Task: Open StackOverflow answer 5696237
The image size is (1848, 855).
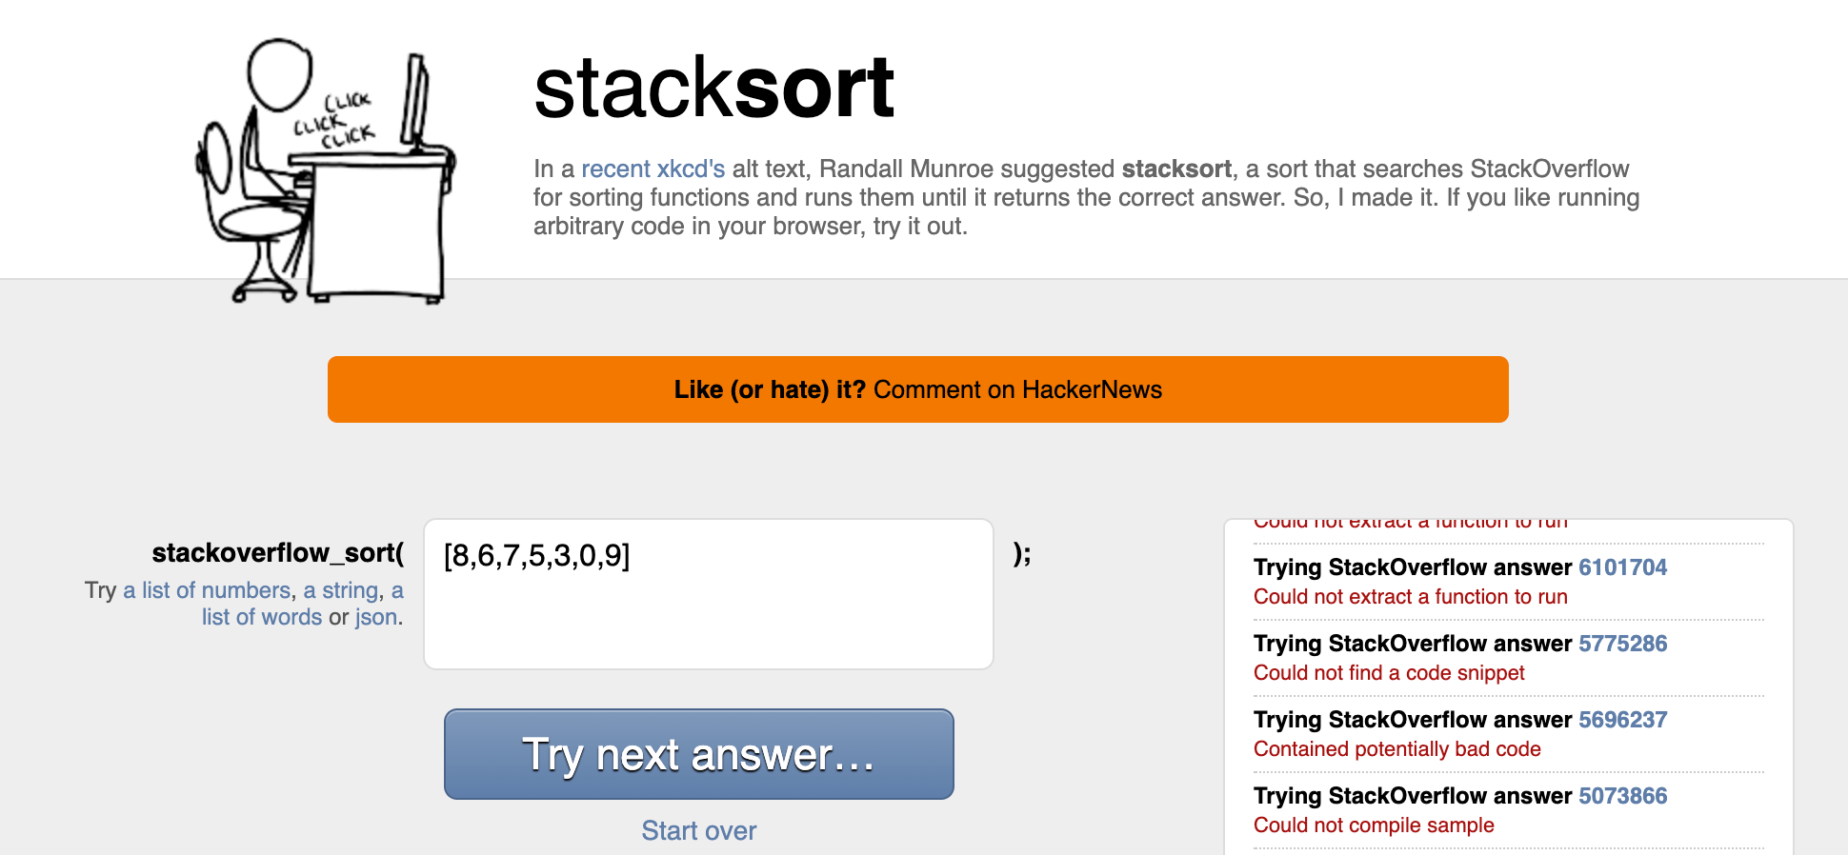Action: pos(1622,720)
